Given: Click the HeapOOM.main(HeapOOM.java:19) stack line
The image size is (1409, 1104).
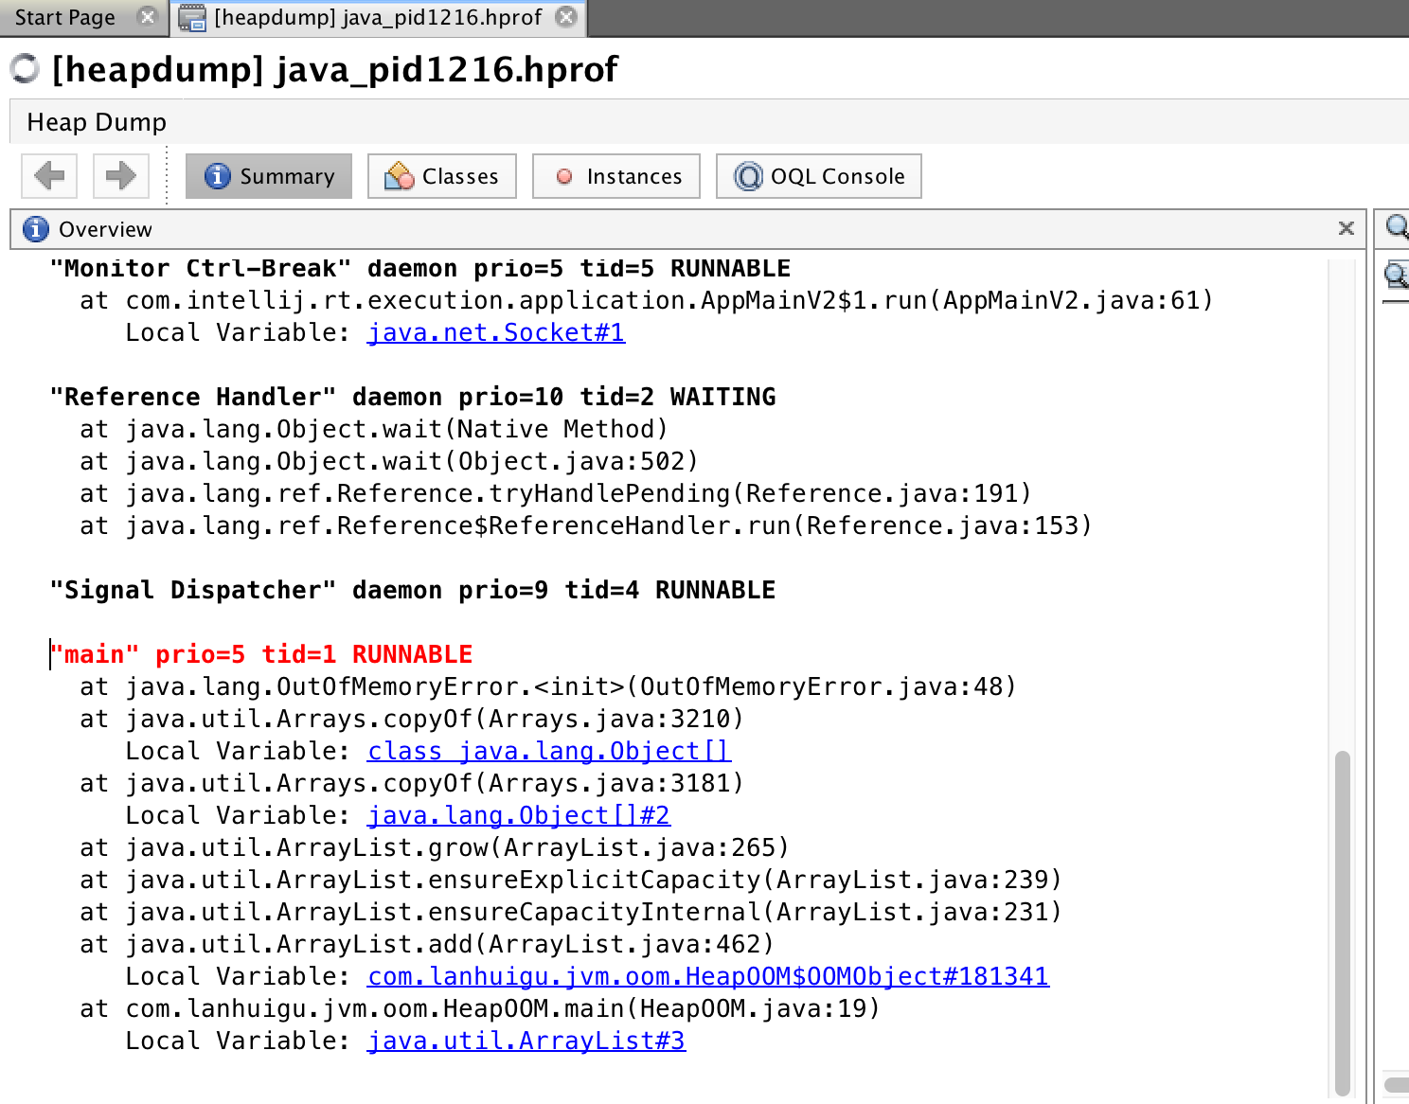Looking at the screenshot, I should click(x=480, y=1008).
